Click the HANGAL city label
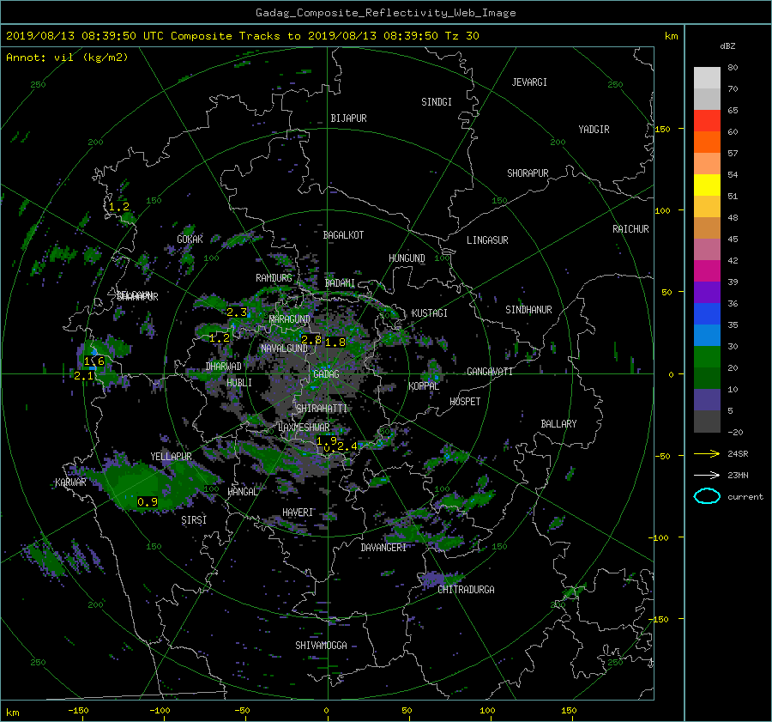The height and width of the screenshot is (722, 772). point(243,492)
